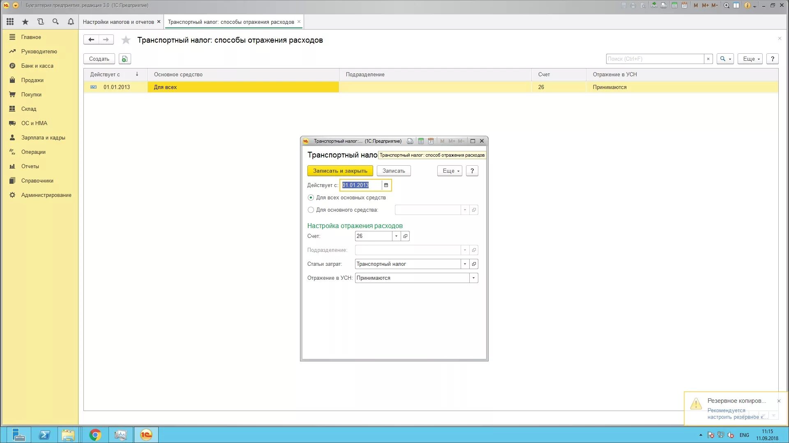
Task: Open the 'ОС и НМА' sidebar section
Action: point(34,123)
